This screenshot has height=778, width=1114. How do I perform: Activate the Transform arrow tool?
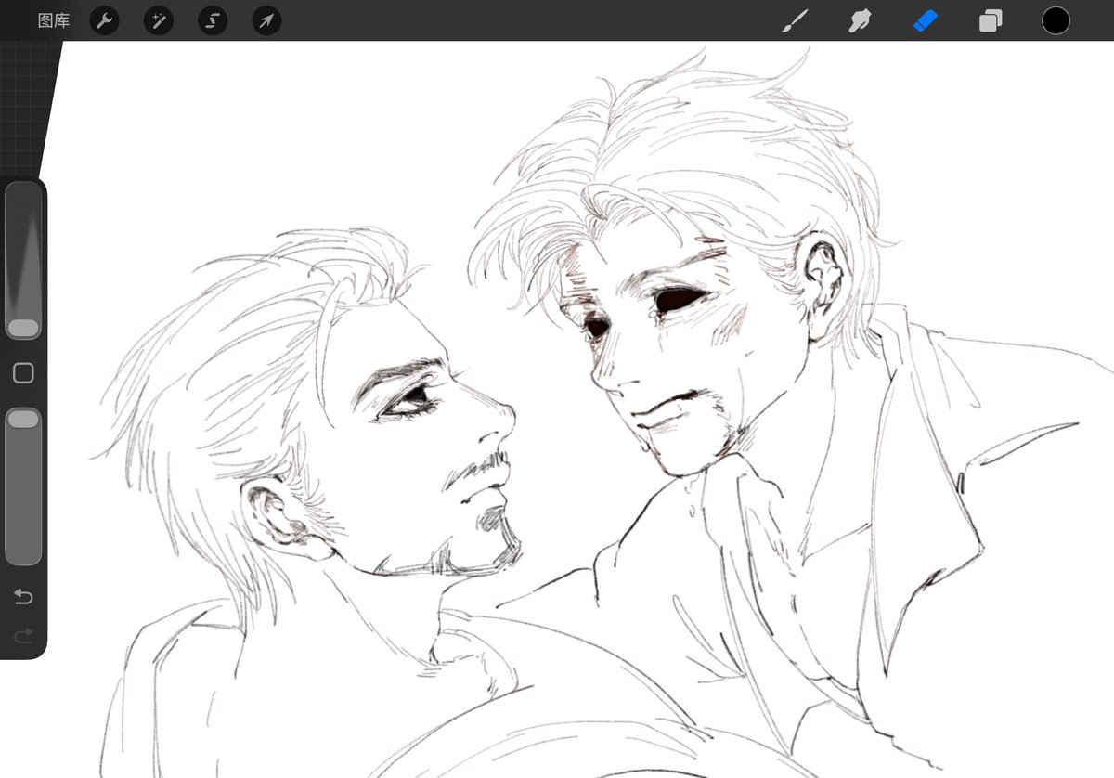coord(266,20)
